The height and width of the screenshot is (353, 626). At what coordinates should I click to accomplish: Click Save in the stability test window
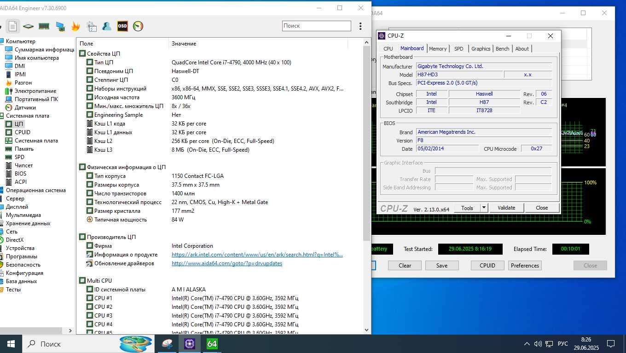pos(442,266)
